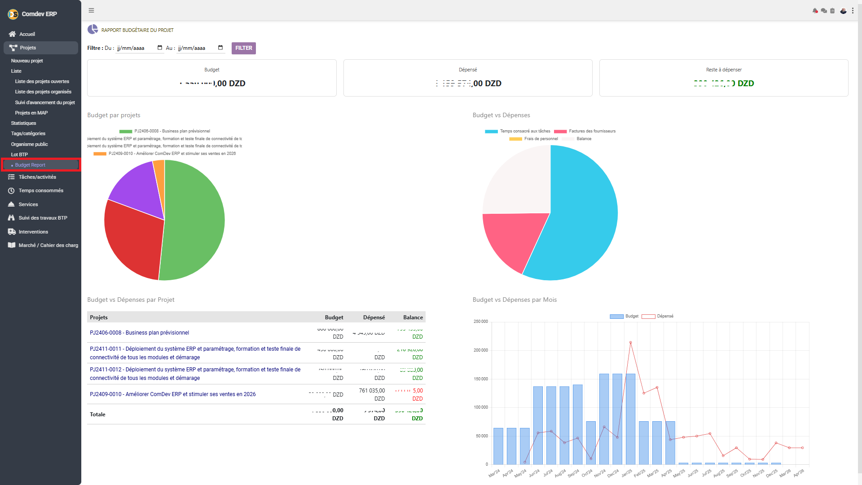This screenshot has width=862, height=485.
Task: Click the Comdev ERP logo icon
Action: (13, 14)
